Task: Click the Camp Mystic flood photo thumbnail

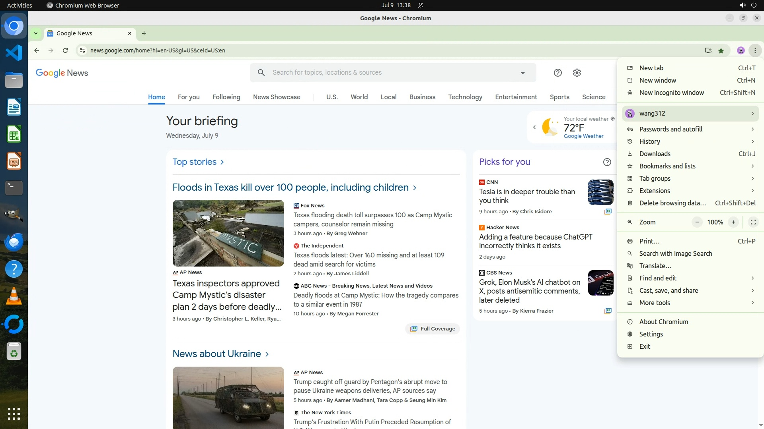Action: 228,233
